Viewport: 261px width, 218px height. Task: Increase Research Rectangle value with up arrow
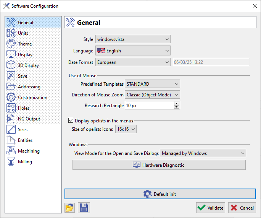click(176, 103)
